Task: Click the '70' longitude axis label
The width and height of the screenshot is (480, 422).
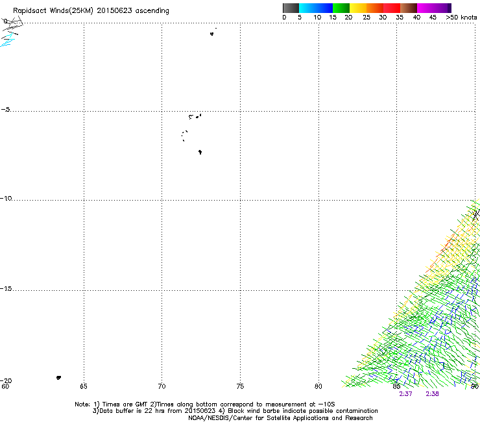Action: [162, 386]
